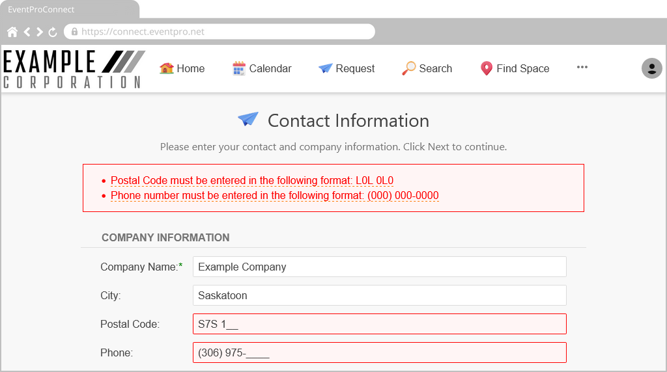Click the padlock icon in the address bar
Screen dimensions: 667x372
74,31
